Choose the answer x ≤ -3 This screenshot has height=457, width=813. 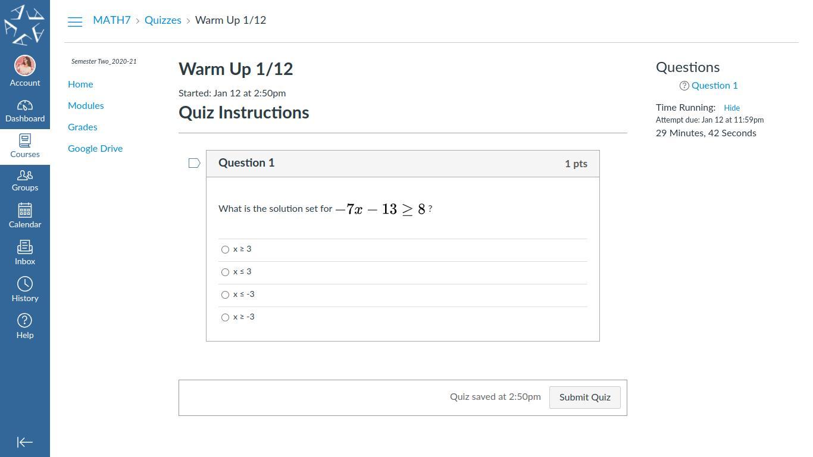click(225, 295)
